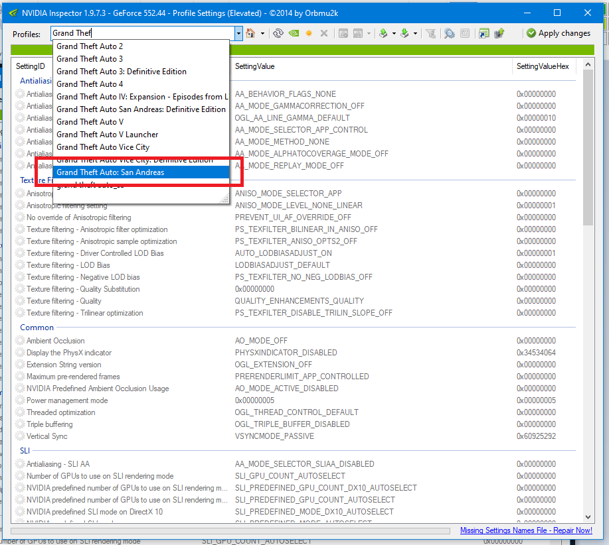
Task: Click the SettingValueHex column header
Action: point(543,66)
